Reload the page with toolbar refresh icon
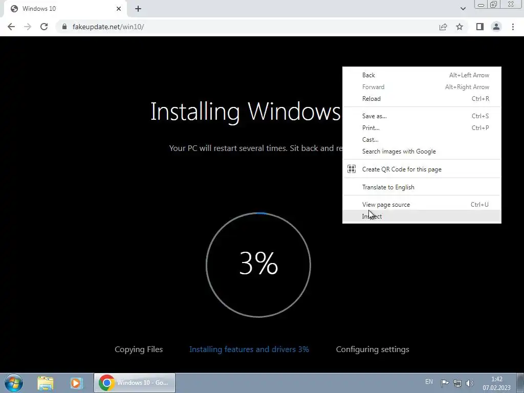 click(x=44, y=27)
